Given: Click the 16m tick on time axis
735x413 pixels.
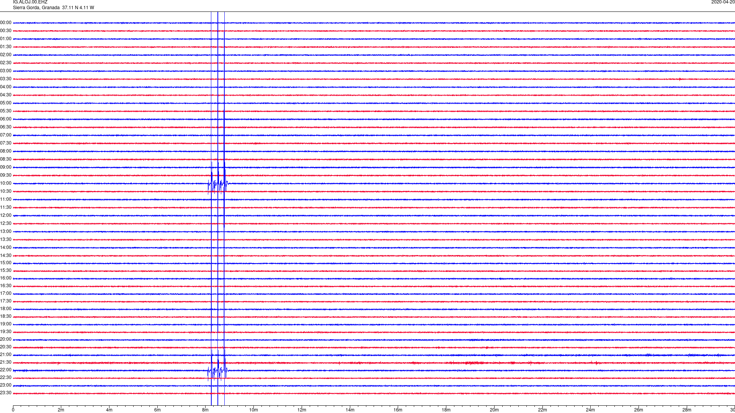Looking at the screenshot, I should pos(398,410).
